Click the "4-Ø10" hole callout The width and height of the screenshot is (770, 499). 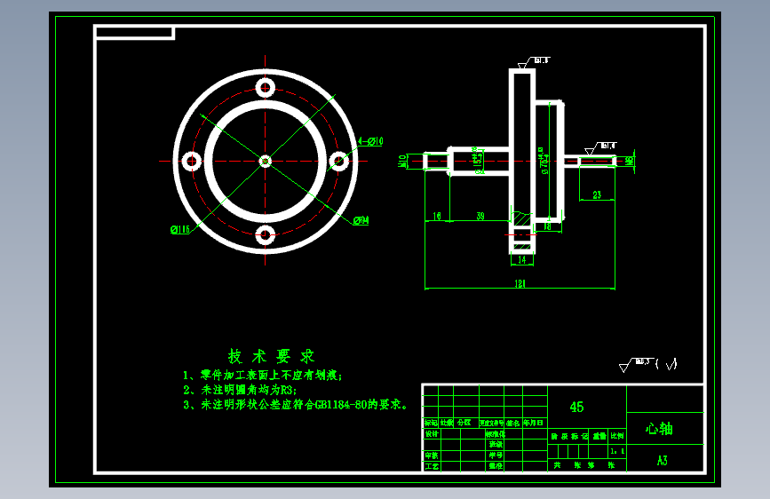pos(370,141)
